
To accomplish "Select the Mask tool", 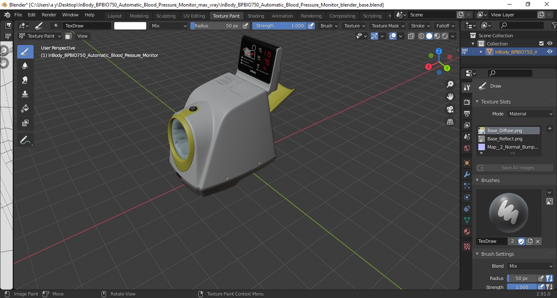I will pos(25,123).
